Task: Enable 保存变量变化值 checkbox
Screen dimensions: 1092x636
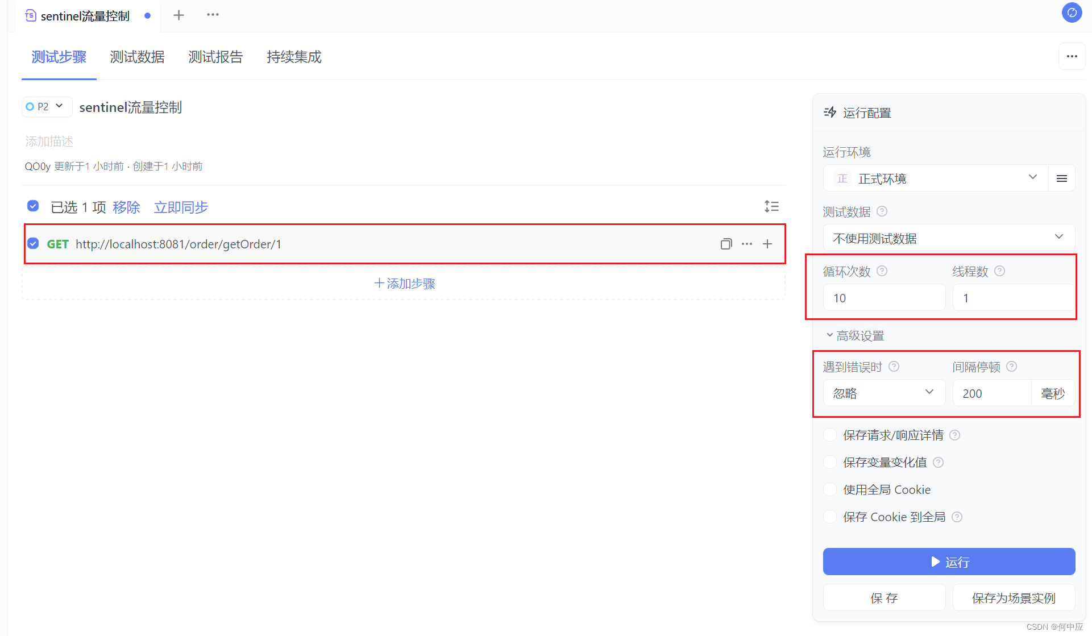Action: pos(830,463)
